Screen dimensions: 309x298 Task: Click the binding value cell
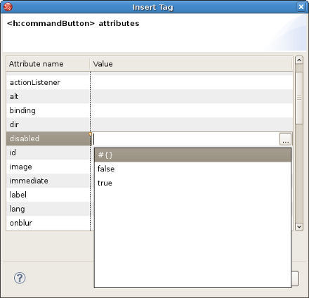(192, 110)
